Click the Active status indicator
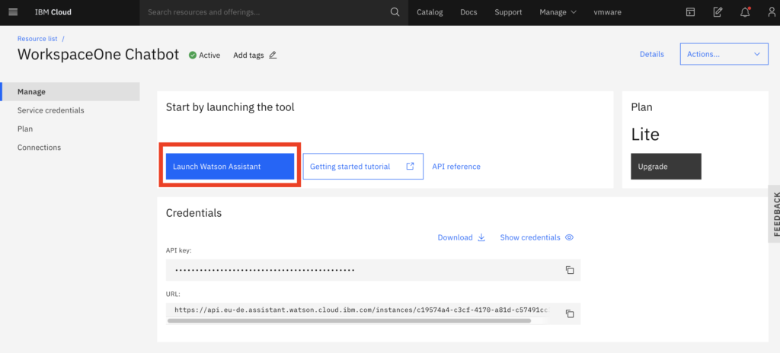This screenshot has width=780, height=353. tap(204, 56)
